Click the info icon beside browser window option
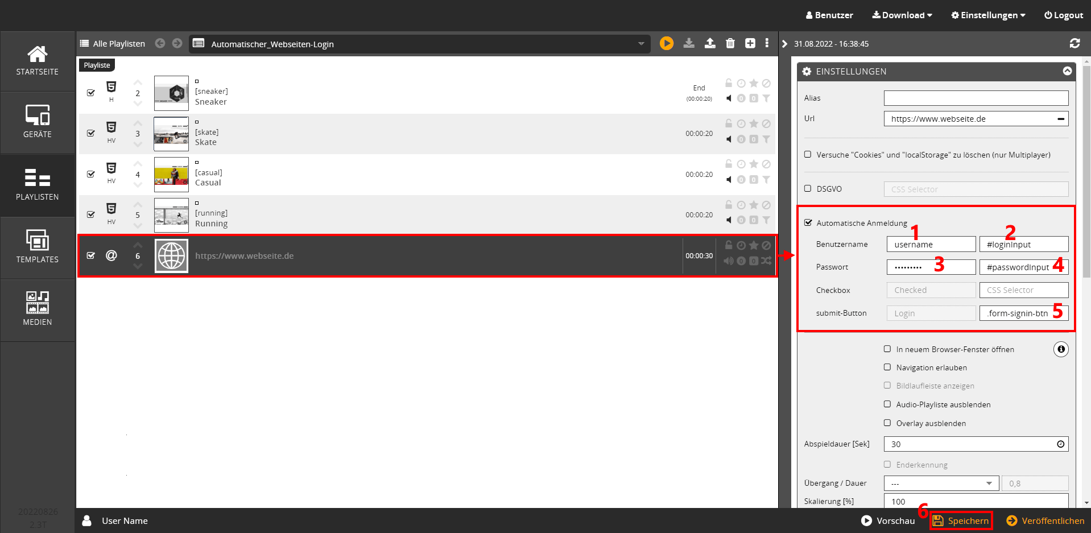Image resolution: width=1091 pixels, height=533 pixels. tap(1060, 349)
